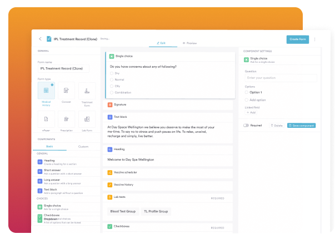Select the Dry radio option

[112, 73]
